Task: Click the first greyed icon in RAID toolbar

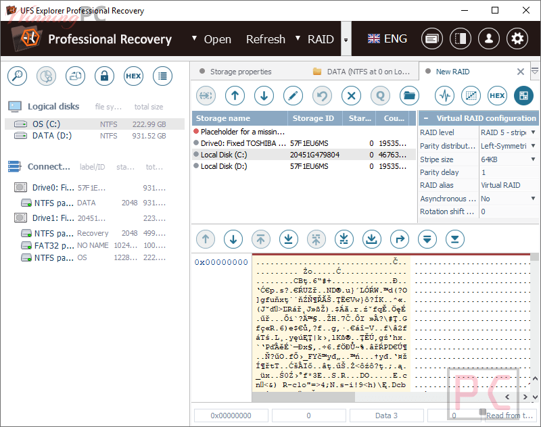Action: tap(206, 95)
